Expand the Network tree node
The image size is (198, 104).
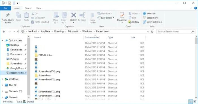click(x=2, y=98)
